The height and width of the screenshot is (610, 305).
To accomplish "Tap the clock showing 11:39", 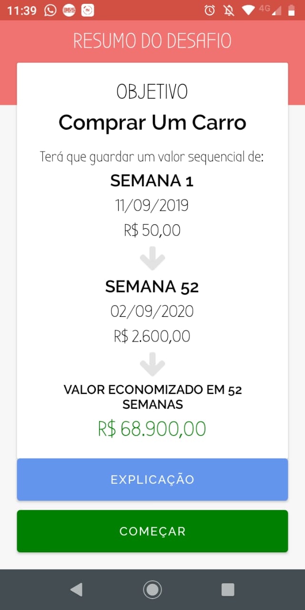I will (21, 9).
